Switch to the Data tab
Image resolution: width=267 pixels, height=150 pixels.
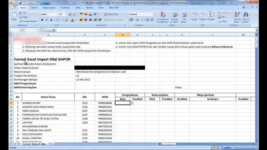pyautogui.click(x=78, y=7)
